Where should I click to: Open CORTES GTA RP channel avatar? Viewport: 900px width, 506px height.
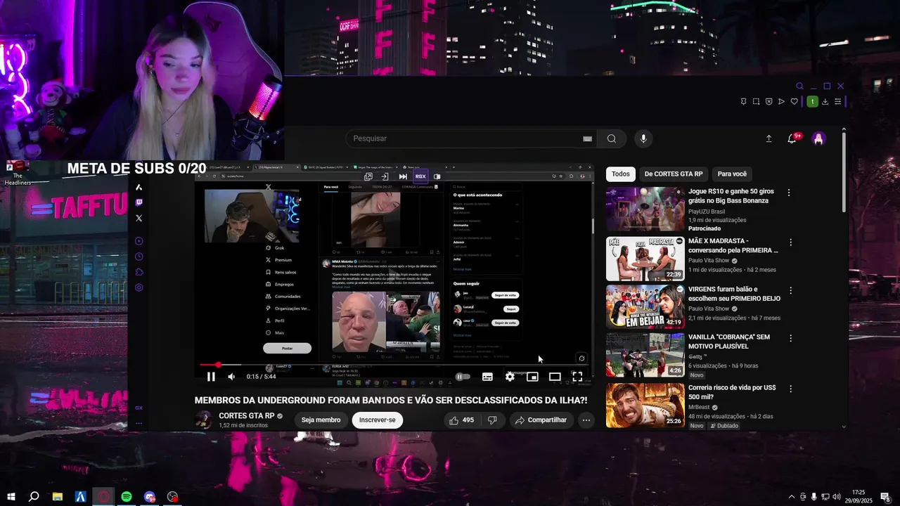coord(204,420)
